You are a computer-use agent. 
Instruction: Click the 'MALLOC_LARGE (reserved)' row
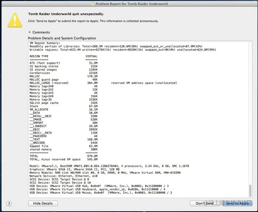tap(63, 83)
